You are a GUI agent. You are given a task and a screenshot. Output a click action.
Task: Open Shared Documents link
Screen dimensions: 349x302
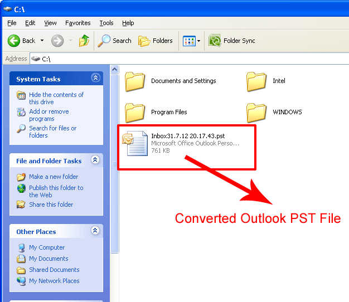pos(54,270)
